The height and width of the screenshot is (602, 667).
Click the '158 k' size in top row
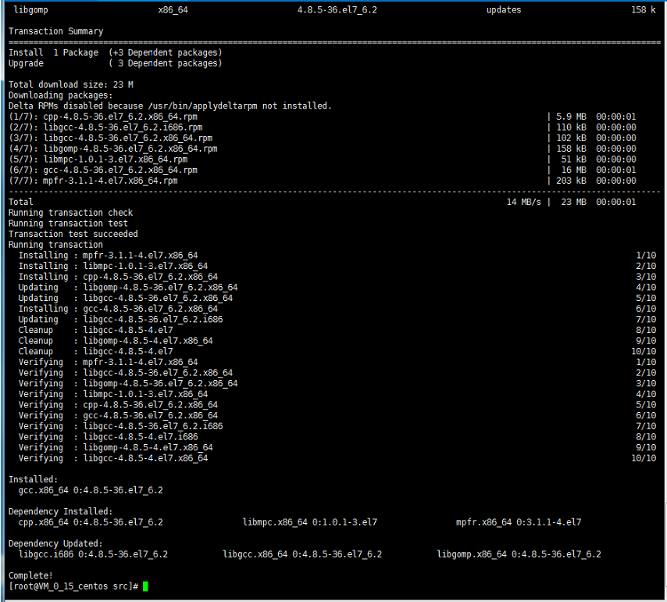pos(644,10)
